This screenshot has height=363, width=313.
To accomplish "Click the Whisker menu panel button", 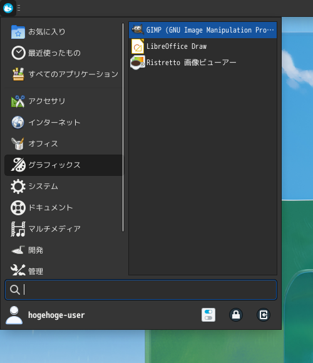I will [x=8, y=8].
